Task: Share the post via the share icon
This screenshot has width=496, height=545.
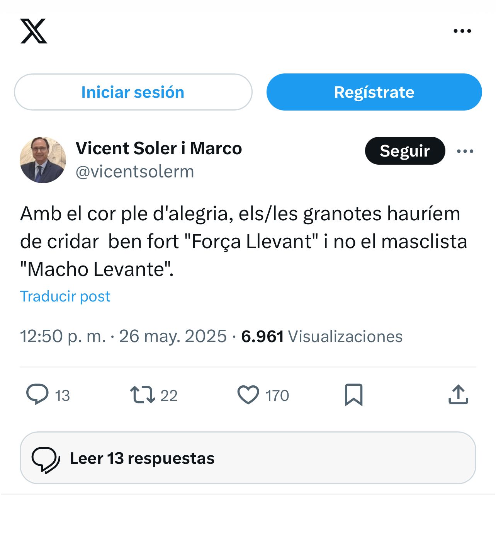Action: (x=458, y=395)
